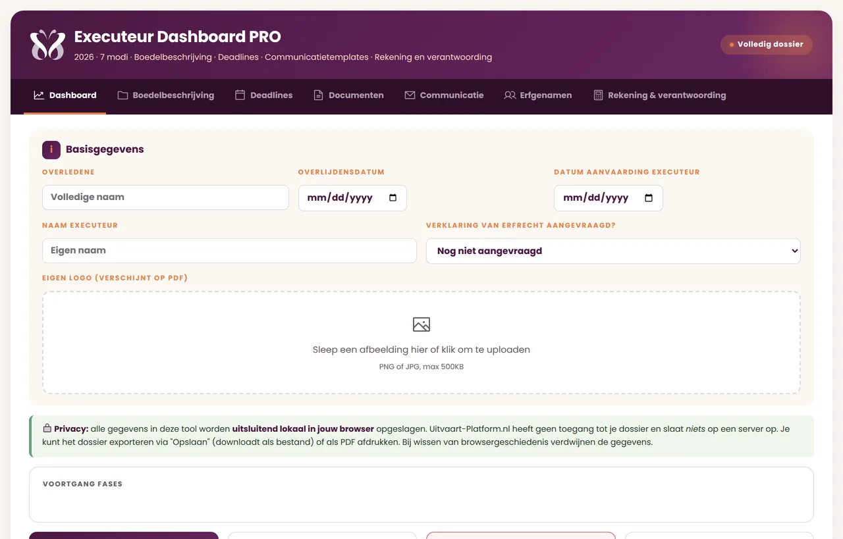Open the Erfgenamen tab
The image size is (843, 539).
coord(538,95)
